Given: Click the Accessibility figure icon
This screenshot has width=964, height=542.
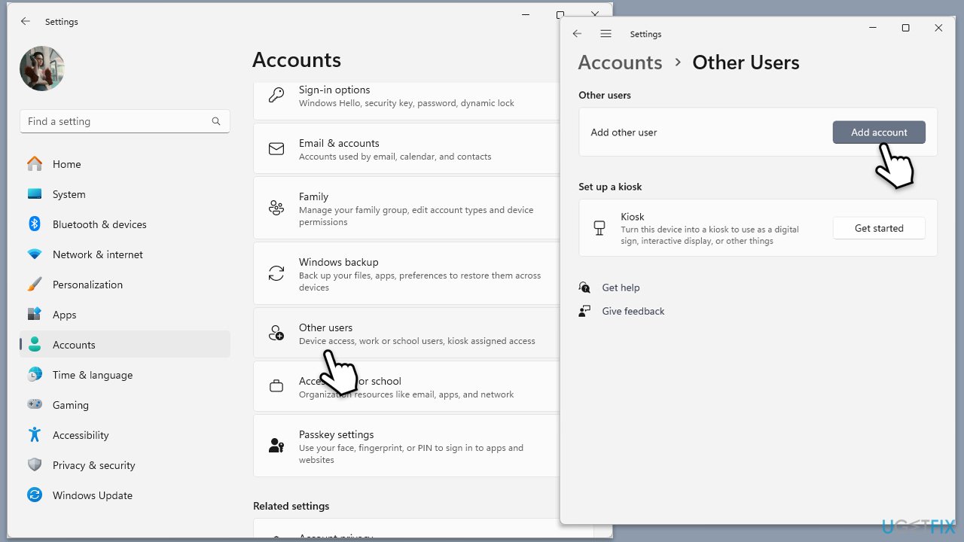Looking at the screenshot, I should (35, 435).
